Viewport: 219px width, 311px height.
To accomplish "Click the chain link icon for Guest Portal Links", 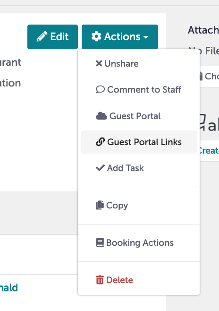I will tap(100, 142).
